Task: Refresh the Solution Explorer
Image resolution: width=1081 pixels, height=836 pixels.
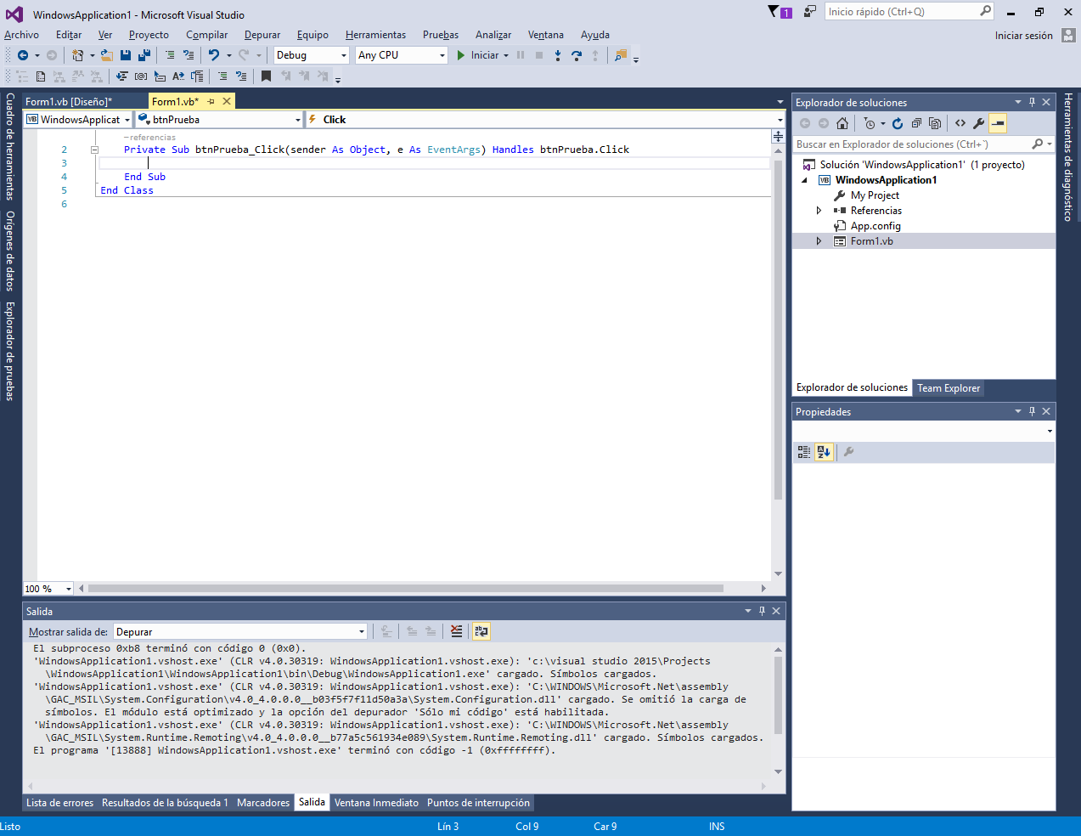Action: (898, 123)
